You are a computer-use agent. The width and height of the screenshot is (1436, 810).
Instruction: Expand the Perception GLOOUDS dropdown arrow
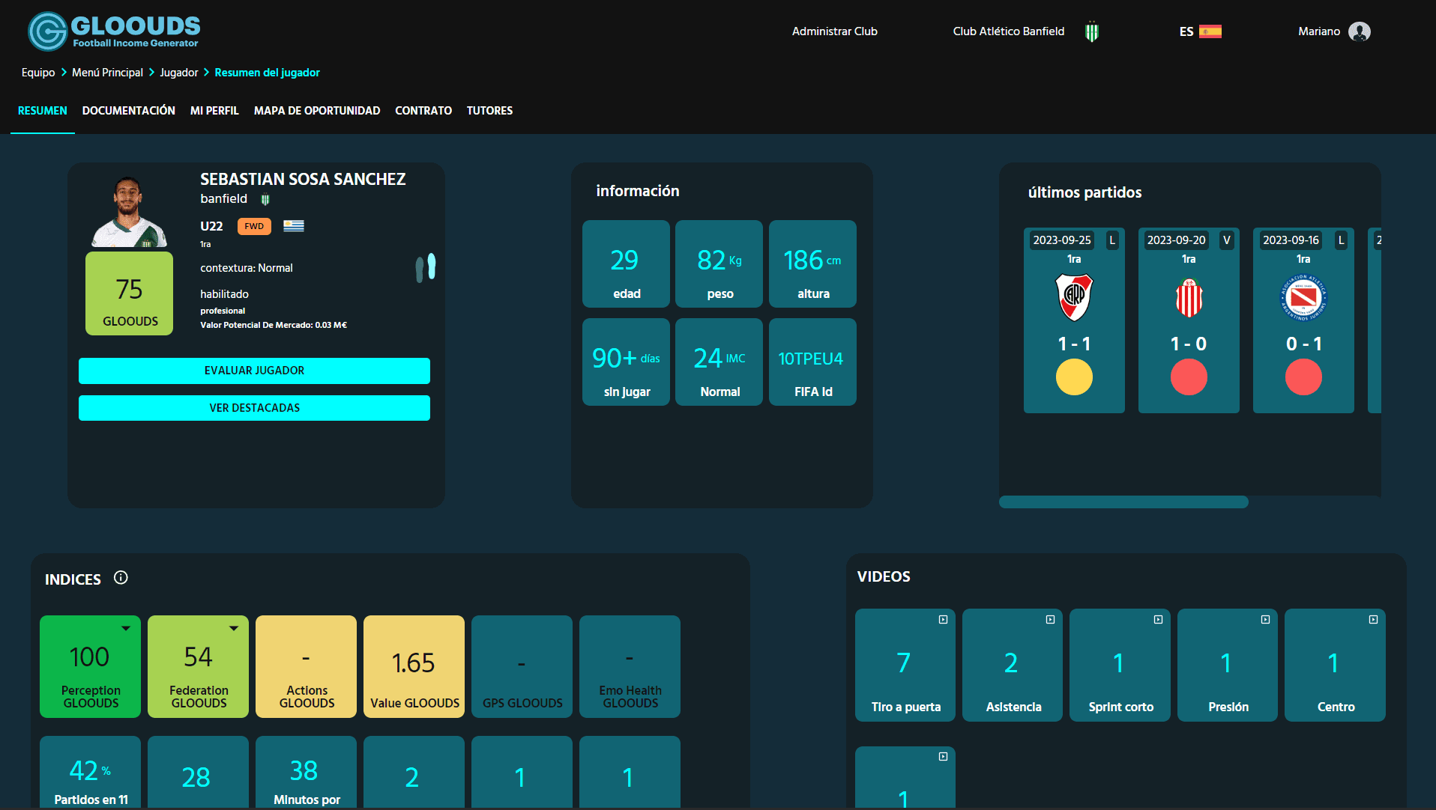[126, 628]
